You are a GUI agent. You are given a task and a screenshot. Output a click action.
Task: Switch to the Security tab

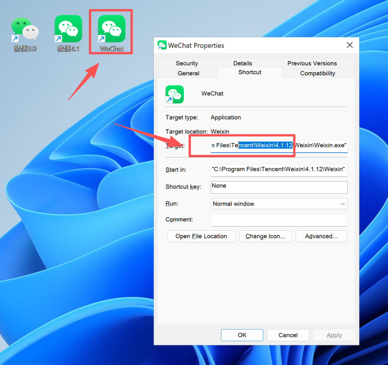click(x=187, y=63)
